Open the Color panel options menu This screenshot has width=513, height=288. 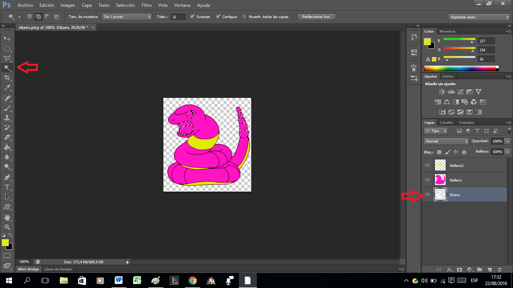508,31
